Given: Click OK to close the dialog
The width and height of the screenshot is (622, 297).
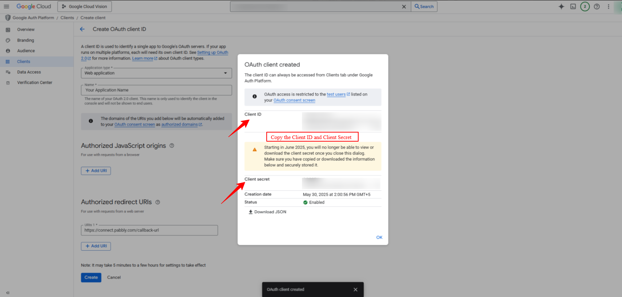Looking at the screenshot, I should 379,237.
